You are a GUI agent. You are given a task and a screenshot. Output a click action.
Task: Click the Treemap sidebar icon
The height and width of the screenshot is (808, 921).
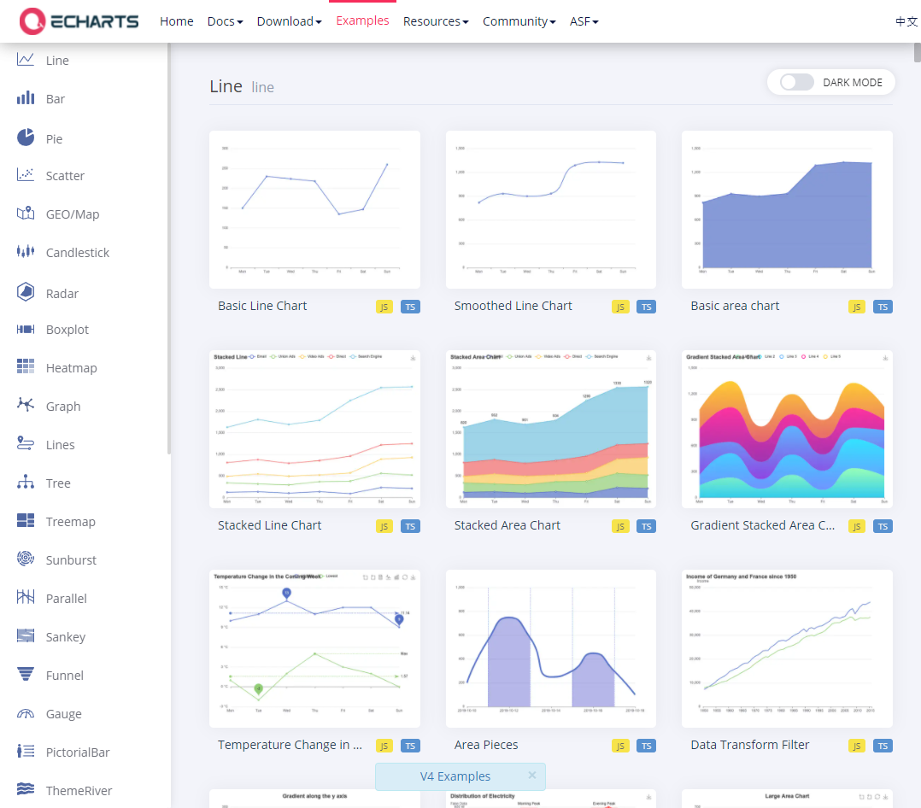tap(26, 521)
